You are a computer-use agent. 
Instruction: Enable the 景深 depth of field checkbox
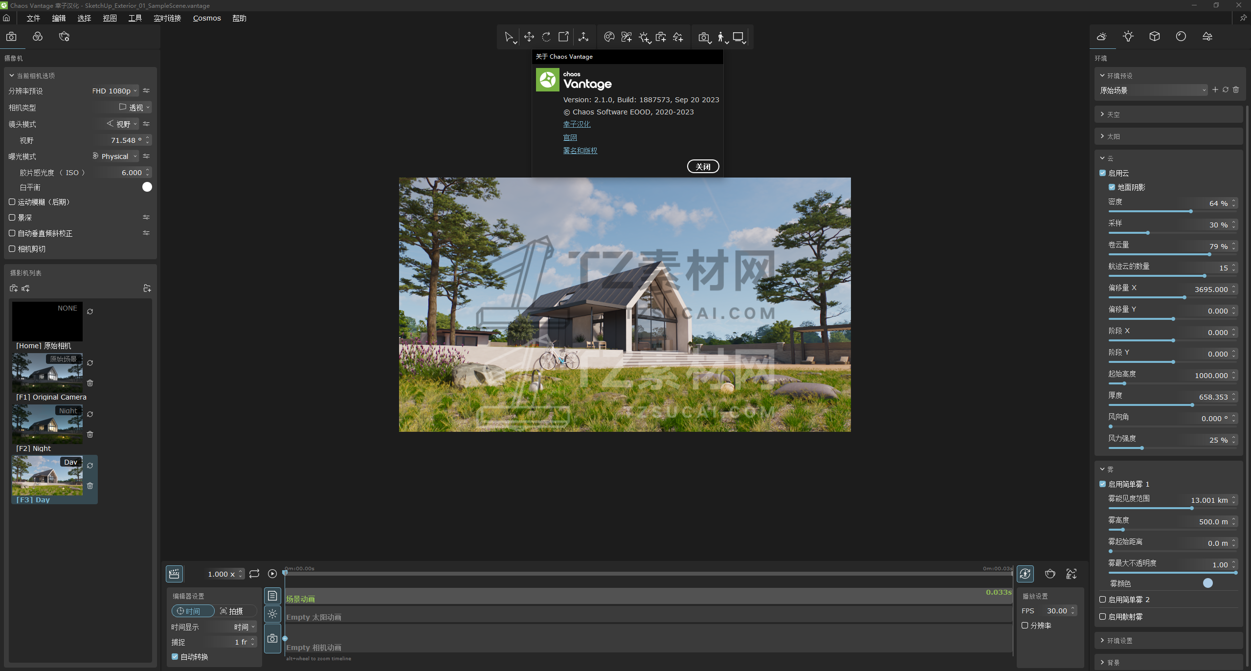click(x=12, y=218)
